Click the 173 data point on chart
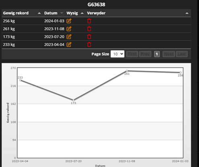The width and height of the screenshot is (199, 167). coord(74,100)
